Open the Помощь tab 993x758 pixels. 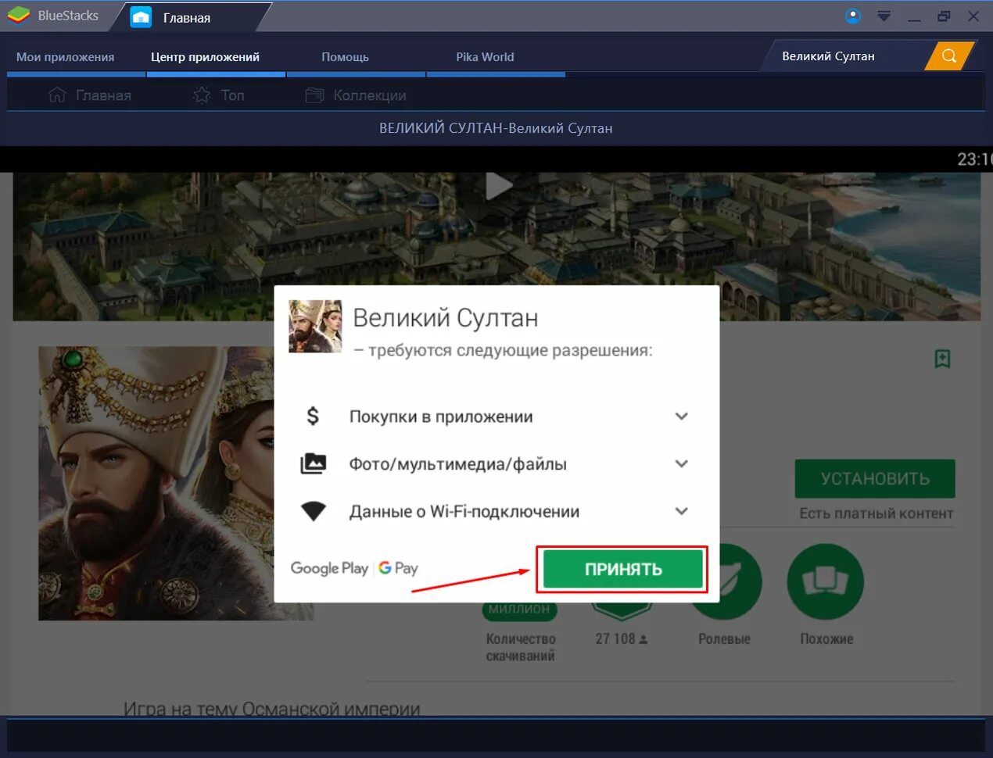(x=345, y=57)
